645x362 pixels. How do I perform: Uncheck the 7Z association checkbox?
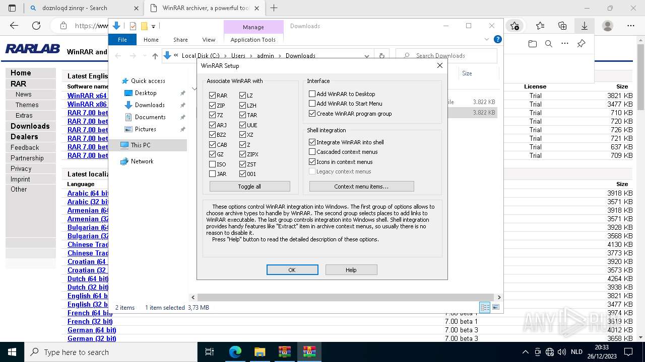click(212, 115)
